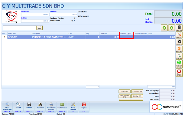Move selection up with green up arrow
The width and height of the screenshot is (185, 117).
coord(164,28)
